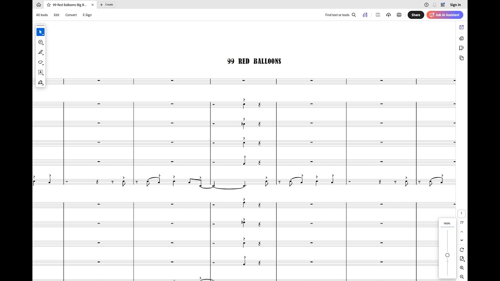Upload the file to cloud storage
The height and width of the screenshot is (281, 500).
pyautogui.click(x=388, y=15)
